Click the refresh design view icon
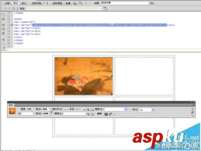Screen dimensions: 201x151 [x=86, y=3]
